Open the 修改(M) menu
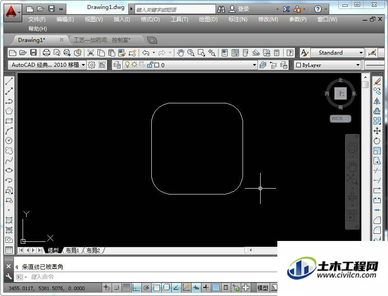This screenshot has width=388, height=296. (x=268, y=19)
